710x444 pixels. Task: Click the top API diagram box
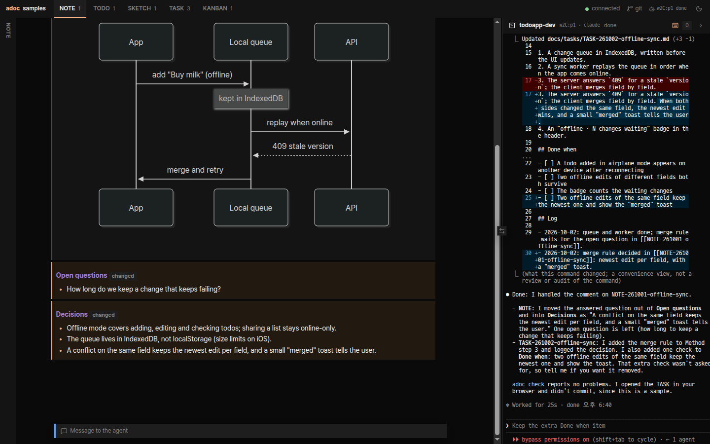(352, 42)
